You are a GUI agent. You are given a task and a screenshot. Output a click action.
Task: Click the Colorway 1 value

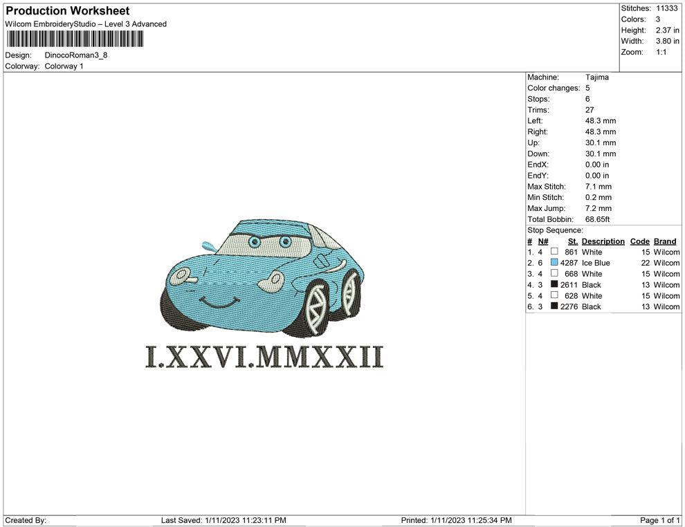click(64, 66)
